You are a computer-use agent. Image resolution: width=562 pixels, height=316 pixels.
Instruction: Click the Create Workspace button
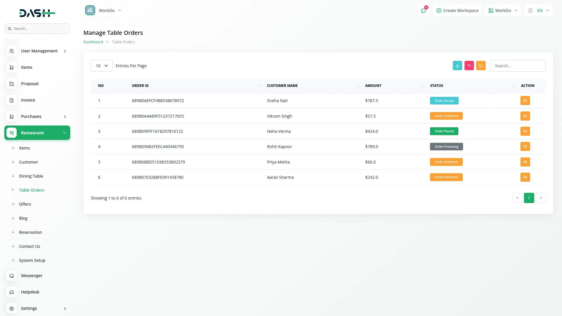click(457, 10)
